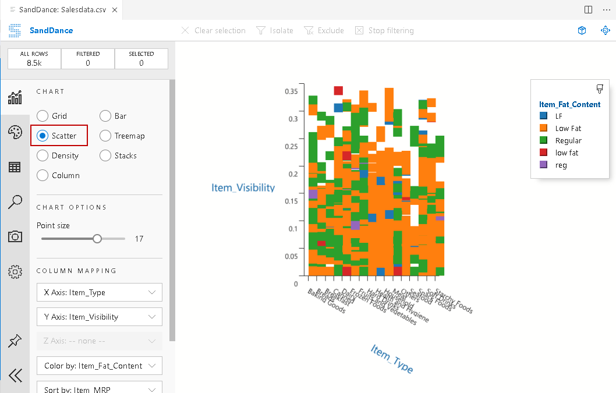Select the Density chart radio button
Viewport: 616px width, 393px height.
tap(43, 155)
